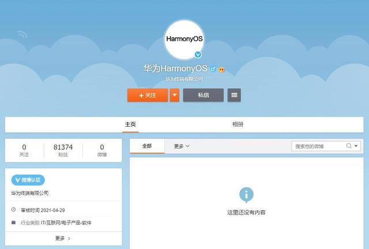This screenshot has height=249, width=369.
Task: Expand 更多 at bottom of info card
Action: (63, 238)
